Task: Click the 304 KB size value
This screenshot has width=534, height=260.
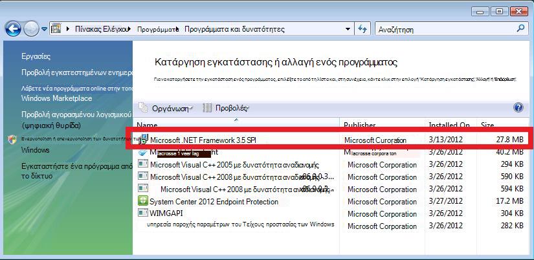Action: point(512,213)
